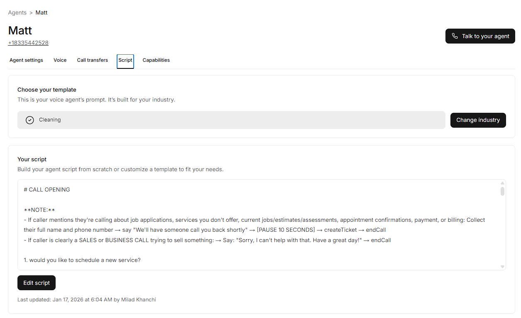
Task: Click the Matt agent name heading
Action: (x=20, y=30)
